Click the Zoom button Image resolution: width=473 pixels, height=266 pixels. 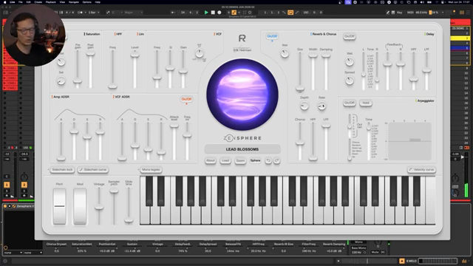pos(240,161)
